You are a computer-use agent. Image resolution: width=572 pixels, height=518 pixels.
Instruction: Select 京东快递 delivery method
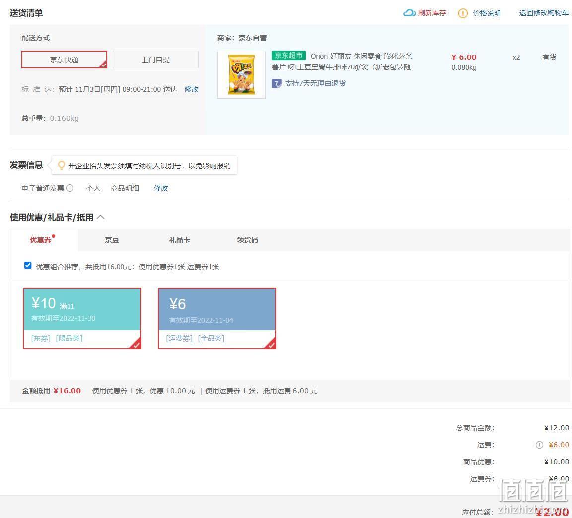[64, 60]
